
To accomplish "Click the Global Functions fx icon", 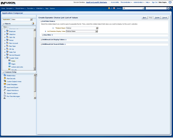I will [5, 93].
